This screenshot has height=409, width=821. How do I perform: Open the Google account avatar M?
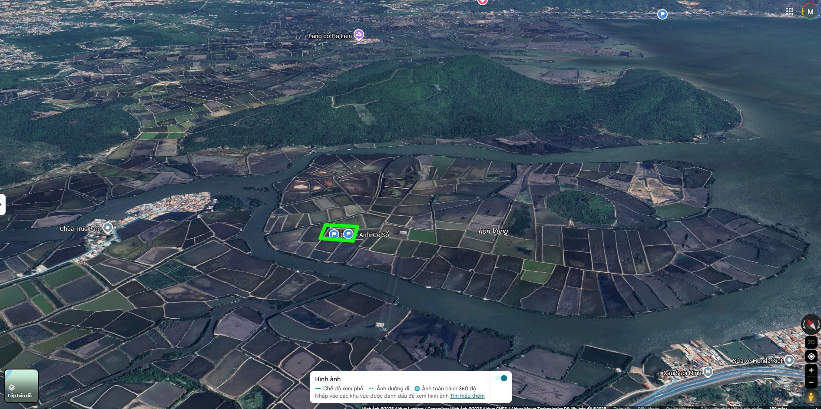point(810,12)
